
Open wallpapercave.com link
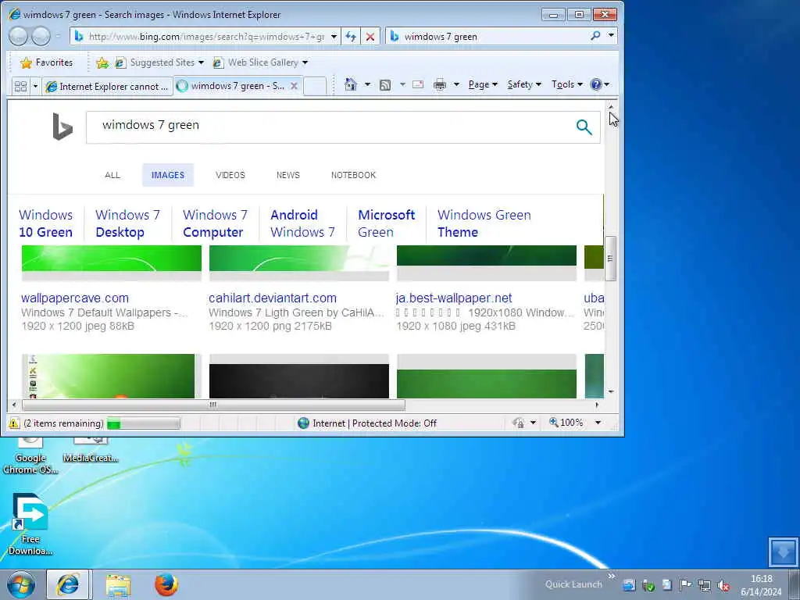(75, 298)
